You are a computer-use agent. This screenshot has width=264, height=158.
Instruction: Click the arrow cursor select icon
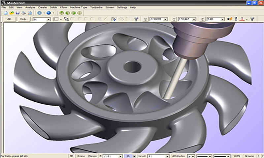click(67, 19)
